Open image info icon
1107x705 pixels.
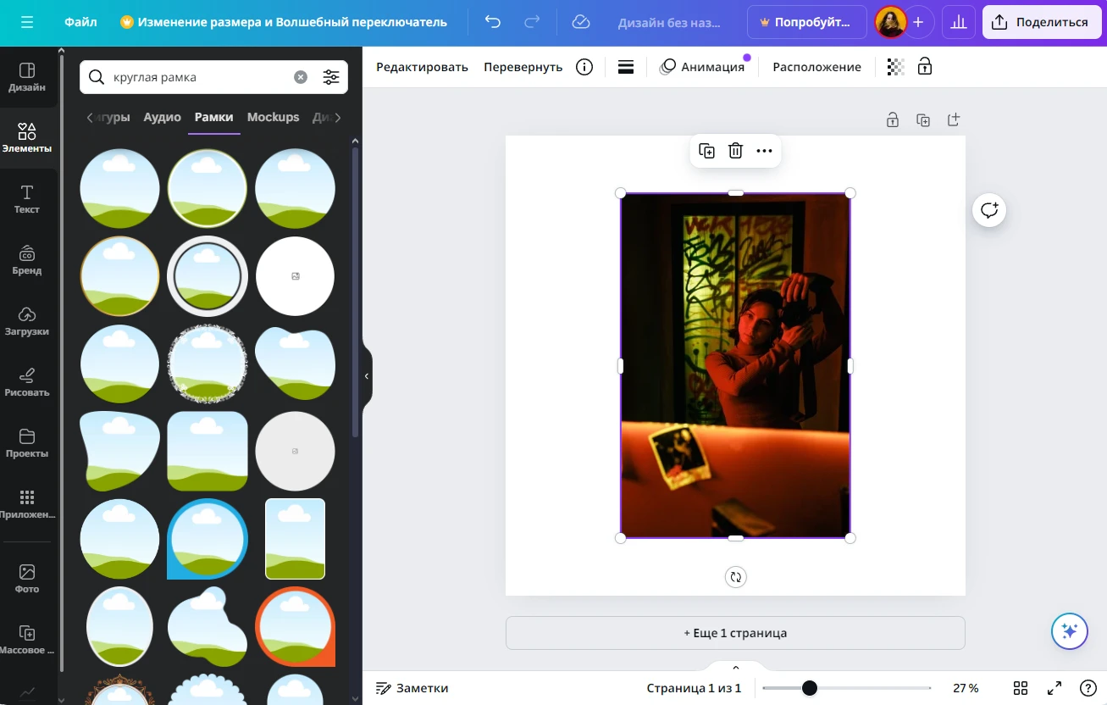[x=584, y=67]
